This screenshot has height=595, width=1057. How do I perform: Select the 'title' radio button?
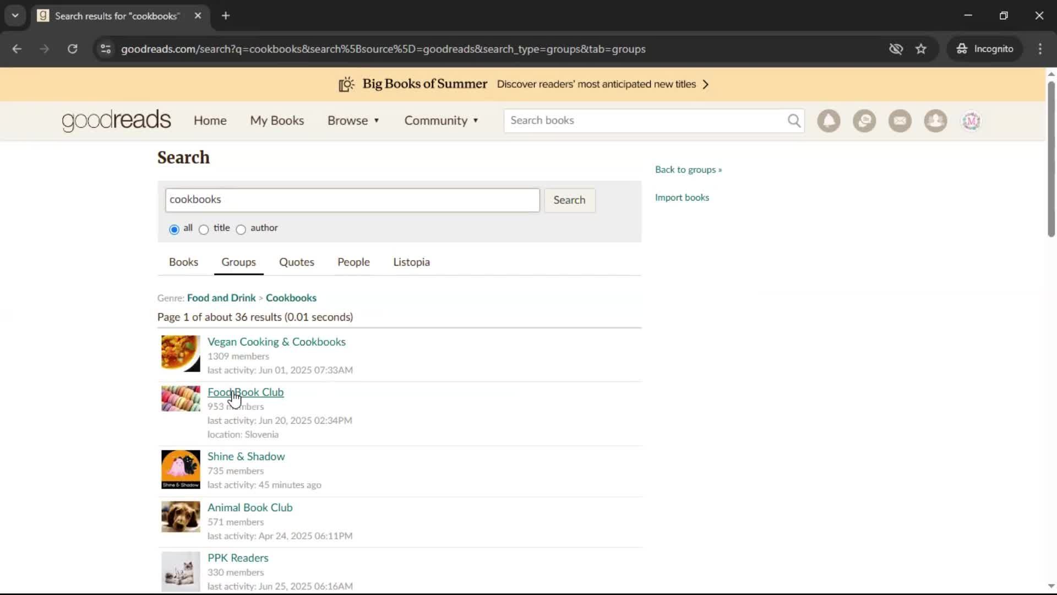click(x=204, y=229)
